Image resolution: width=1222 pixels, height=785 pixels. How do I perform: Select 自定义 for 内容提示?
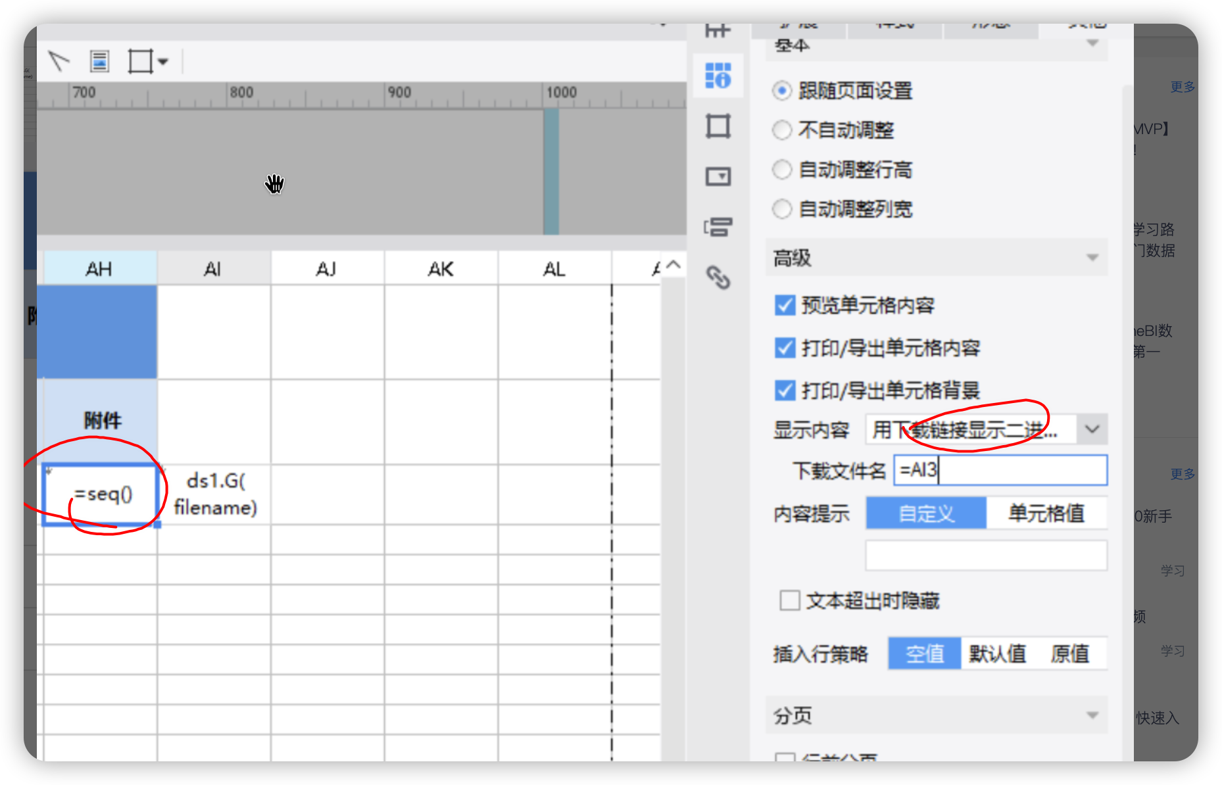[926, 513]
